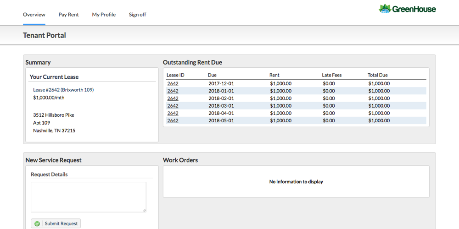Click Lease #2642 (Brixworth 109) text
459x229 pixels.
[63, 90]
